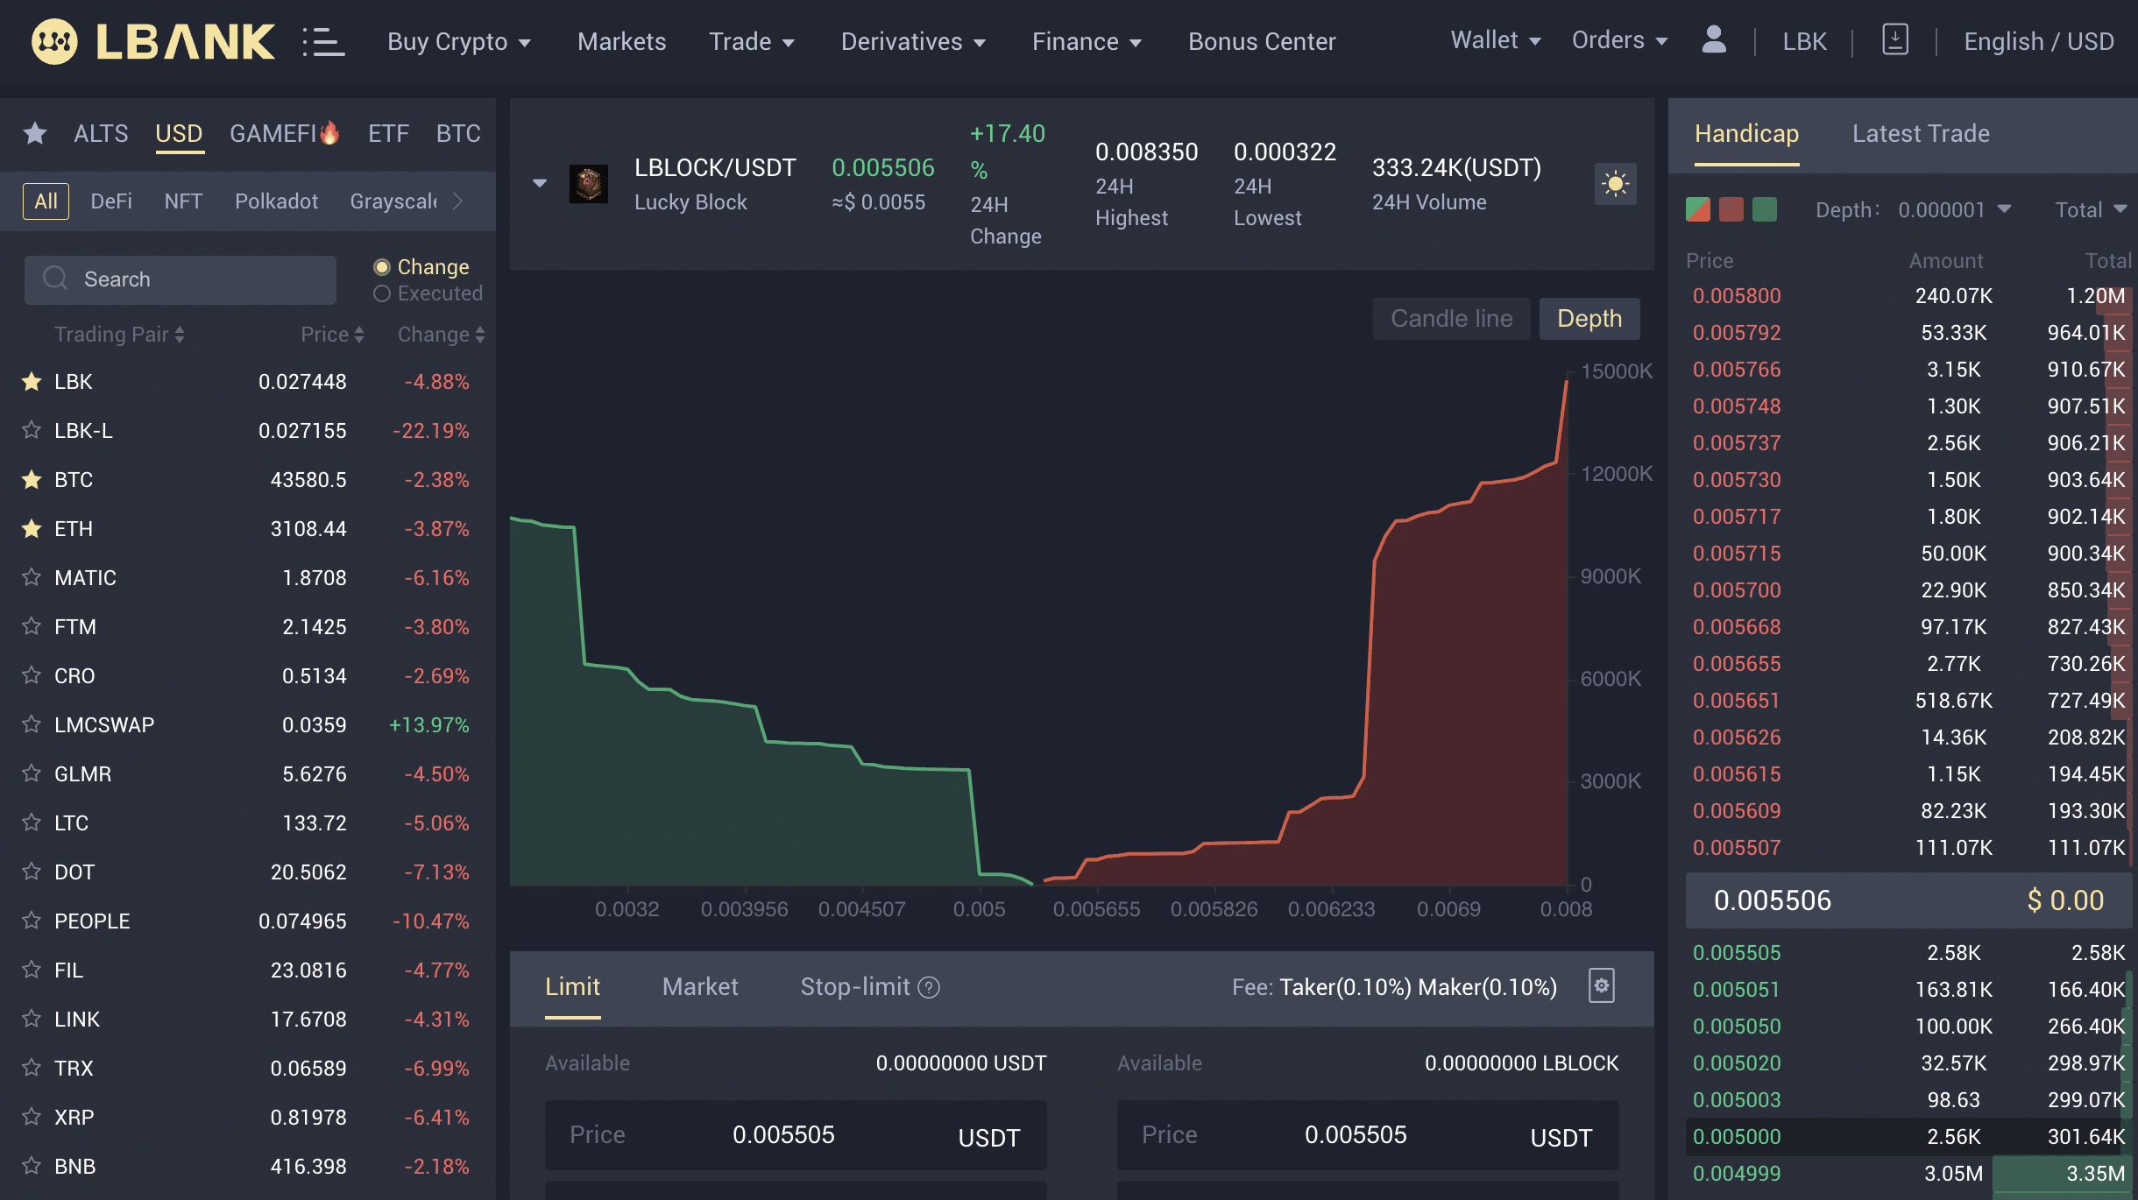The image size is (2138, 1200).
Task: Filter pairs by DeFi category
Action: tap(111, 201)
